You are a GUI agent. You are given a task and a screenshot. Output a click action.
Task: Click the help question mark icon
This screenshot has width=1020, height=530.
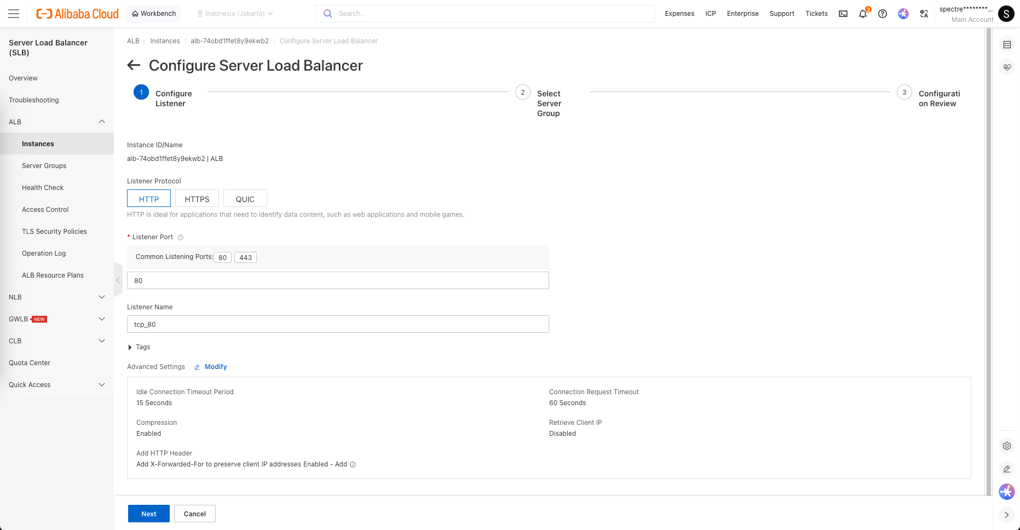pyautogui.click(x=883, y=14)
